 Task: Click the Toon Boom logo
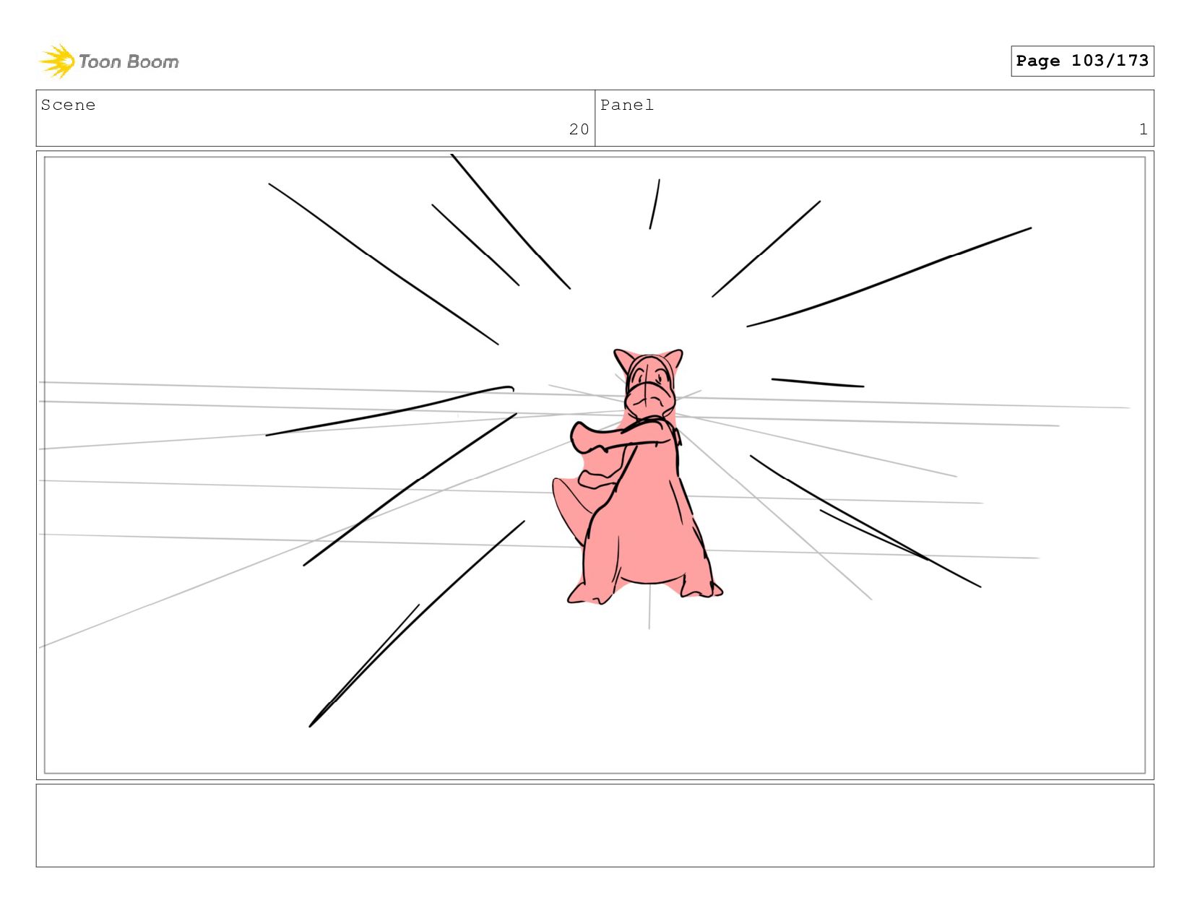point(108,61)
